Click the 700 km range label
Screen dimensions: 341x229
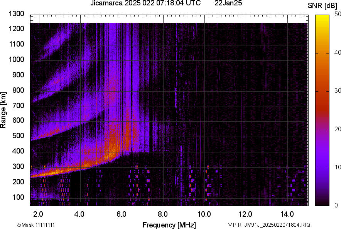17,105
